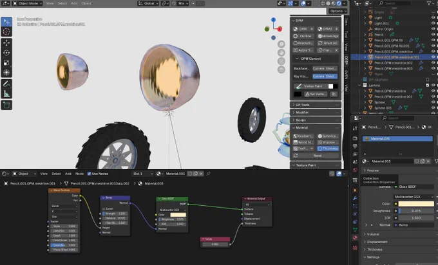Open the Particles properties tab icon

tap(355, 206)
